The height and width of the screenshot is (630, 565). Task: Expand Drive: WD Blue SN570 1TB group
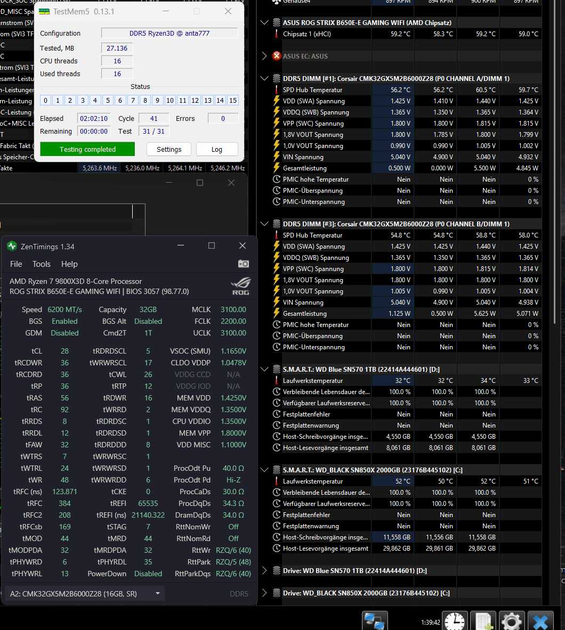coord(264,570)
